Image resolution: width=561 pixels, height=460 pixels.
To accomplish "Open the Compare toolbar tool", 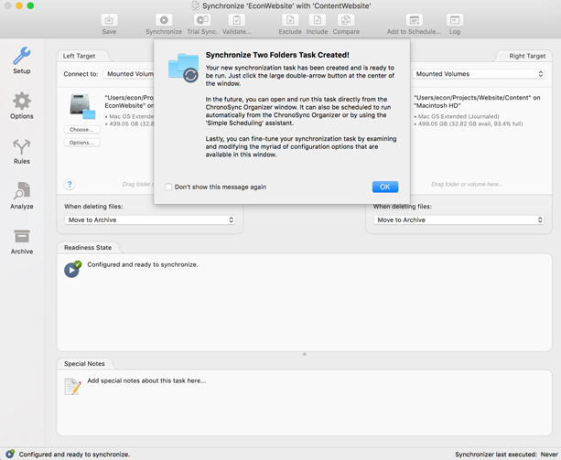I will [346, 20].
